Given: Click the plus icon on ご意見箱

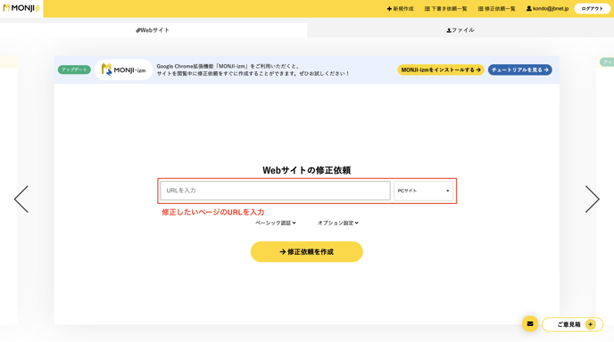Looking at the screenshot, I should (x=591, y=324).
